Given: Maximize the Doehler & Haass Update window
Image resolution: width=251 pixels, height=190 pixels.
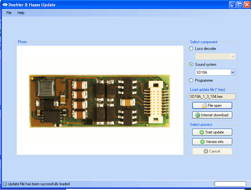Looking at the screenshot, I should pyautogui.click(x=240, y=5).
